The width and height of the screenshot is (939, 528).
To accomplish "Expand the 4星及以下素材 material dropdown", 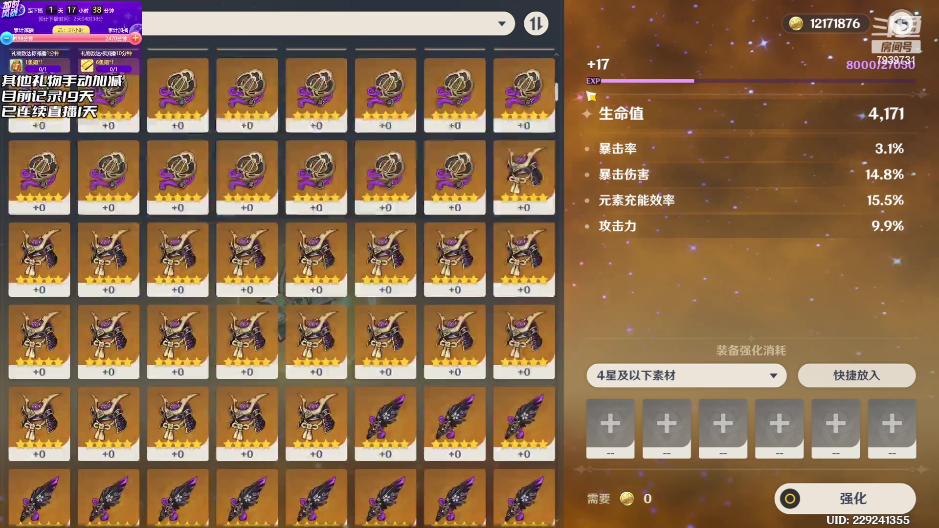I will [686, 375].
